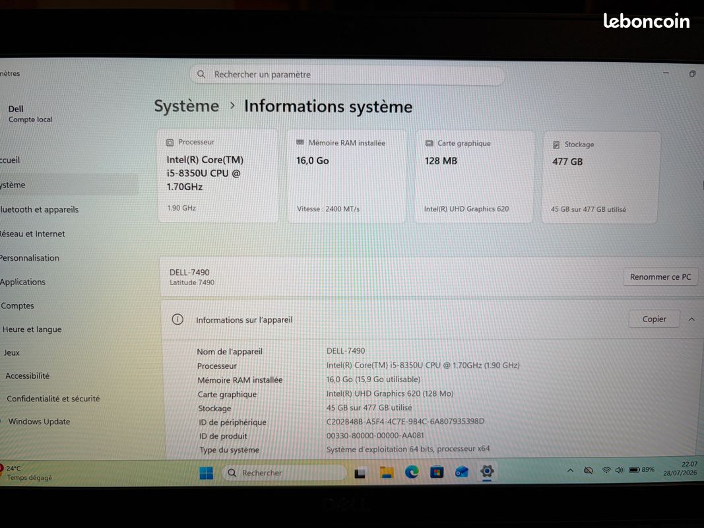The image size is (704, 528).
Task: Open the Carte graphique card
Action: (x=474, y=177)
